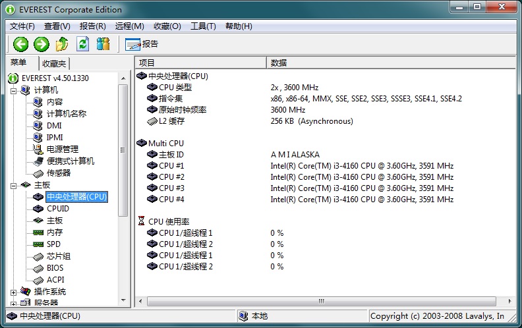Select the 主板 child item under 主板

[55, 220]
